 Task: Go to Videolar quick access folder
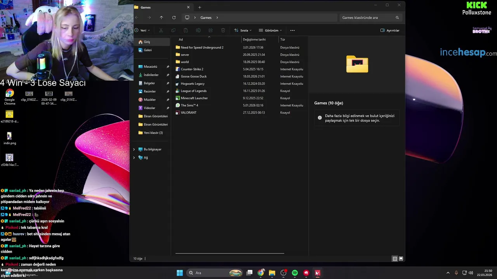click(x=152, y=108)
